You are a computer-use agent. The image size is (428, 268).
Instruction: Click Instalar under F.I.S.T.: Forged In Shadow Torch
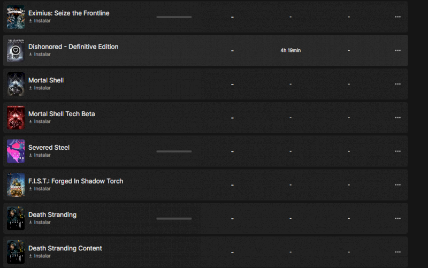(x=40, y=189)
